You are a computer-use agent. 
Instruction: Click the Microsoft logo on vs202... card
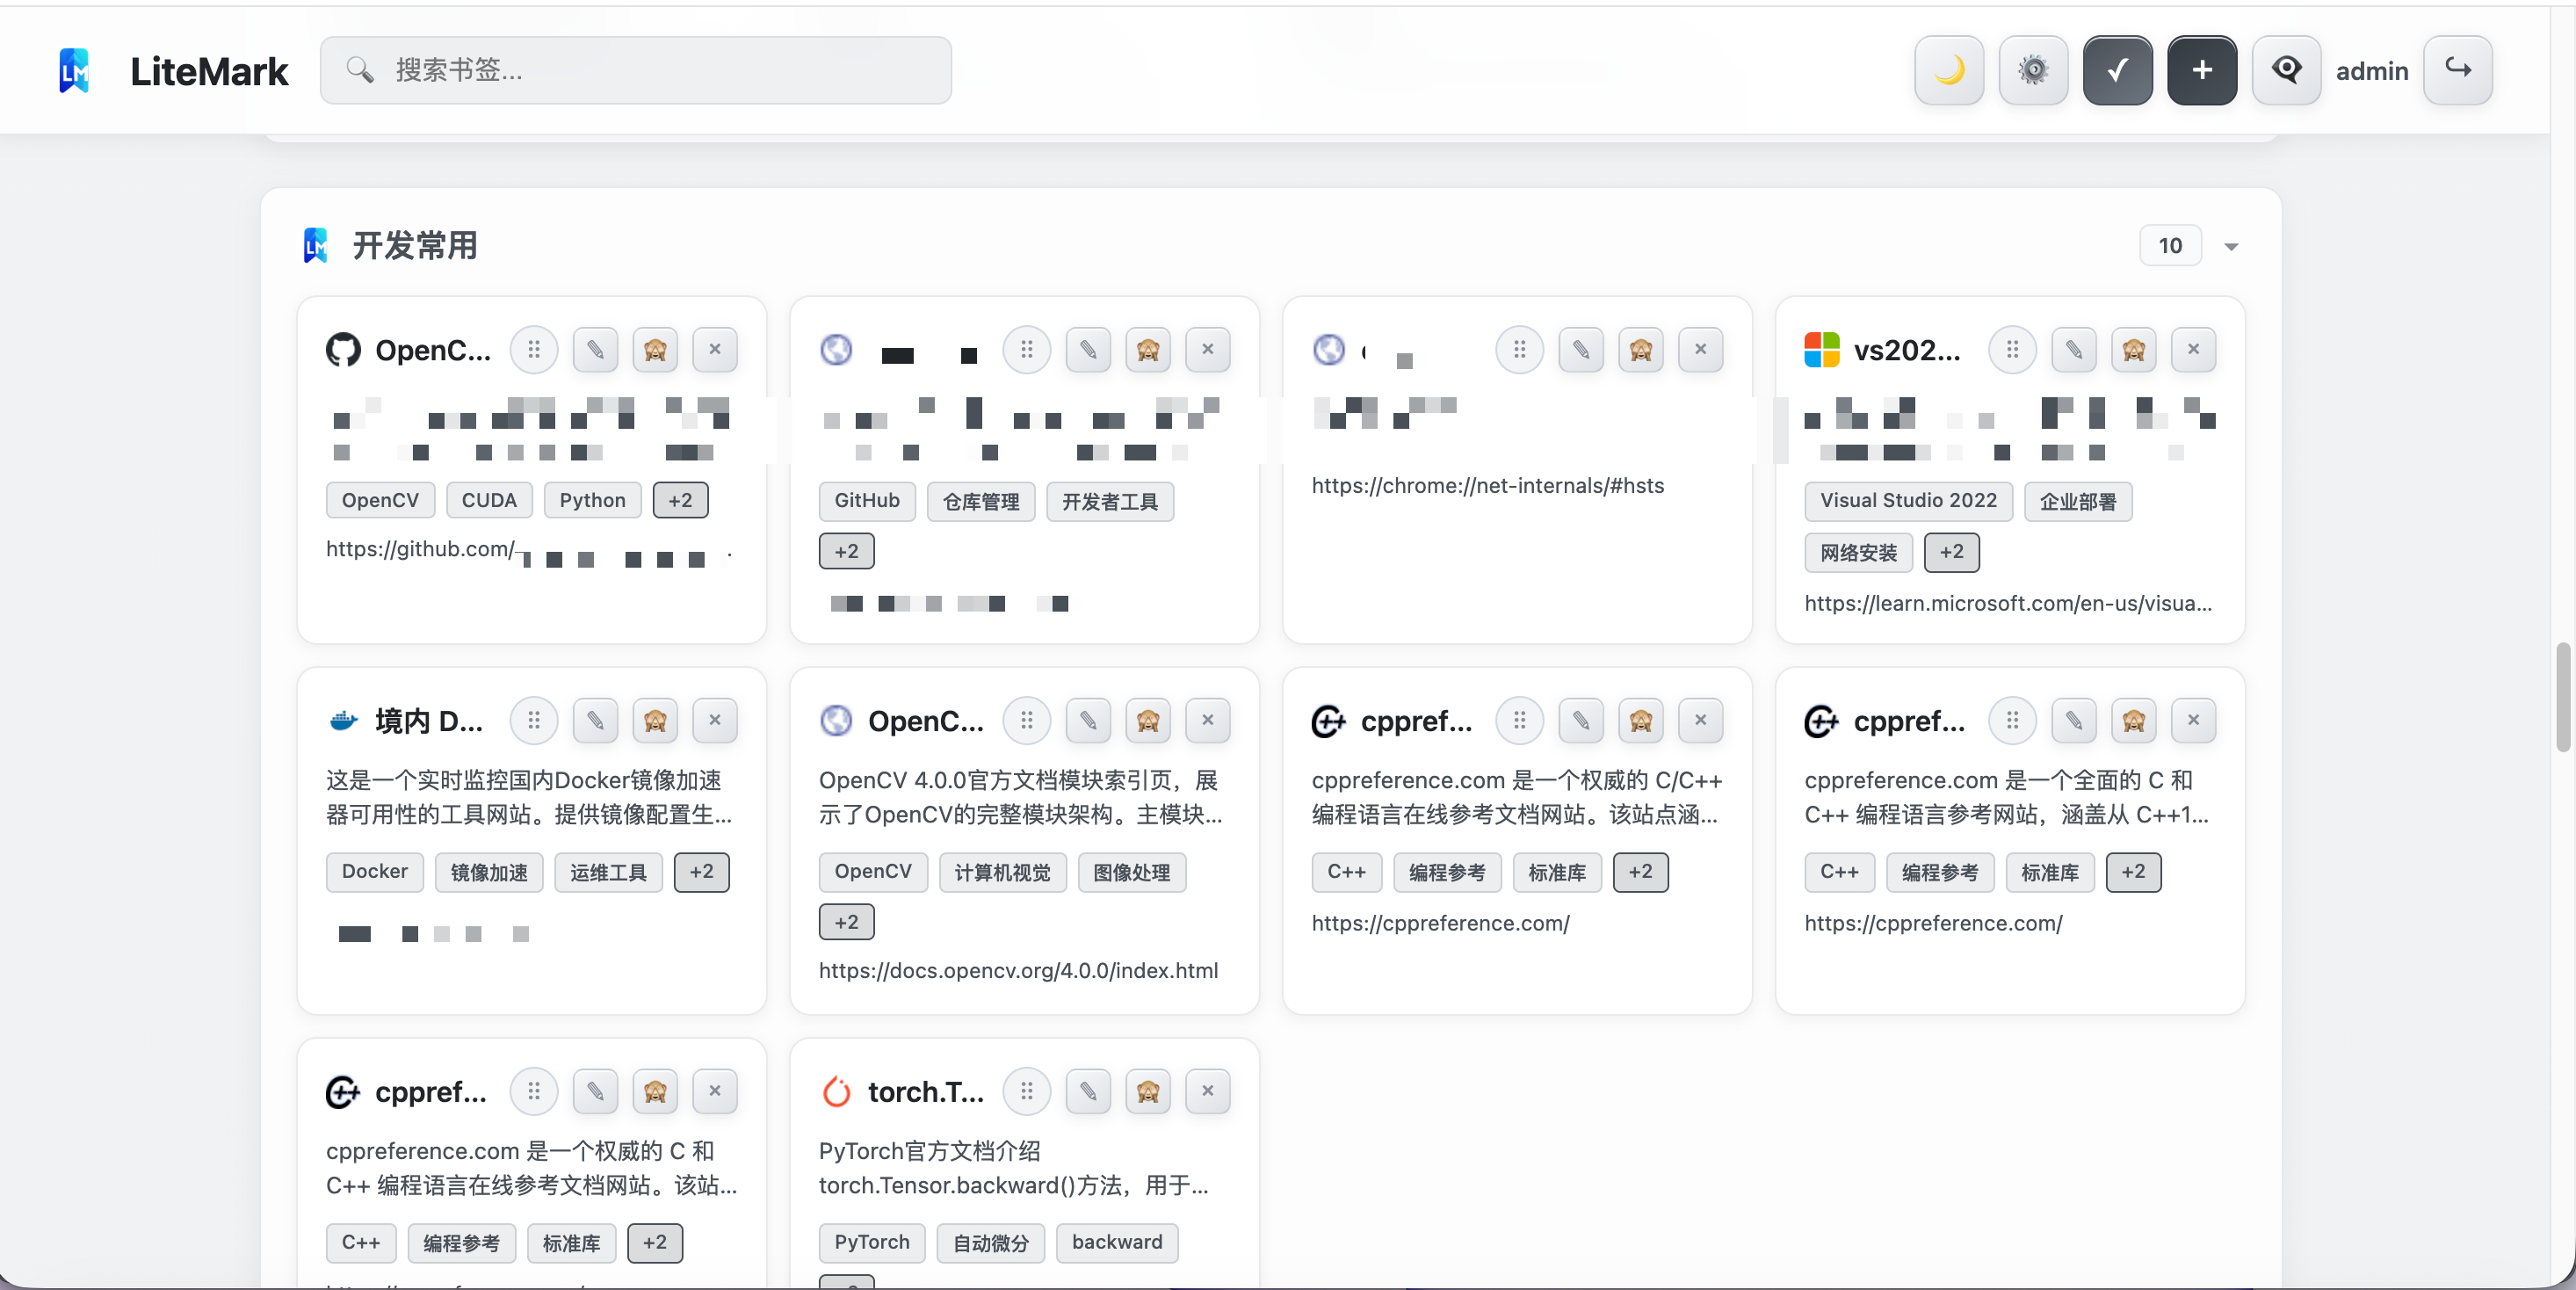(1822, 350)
